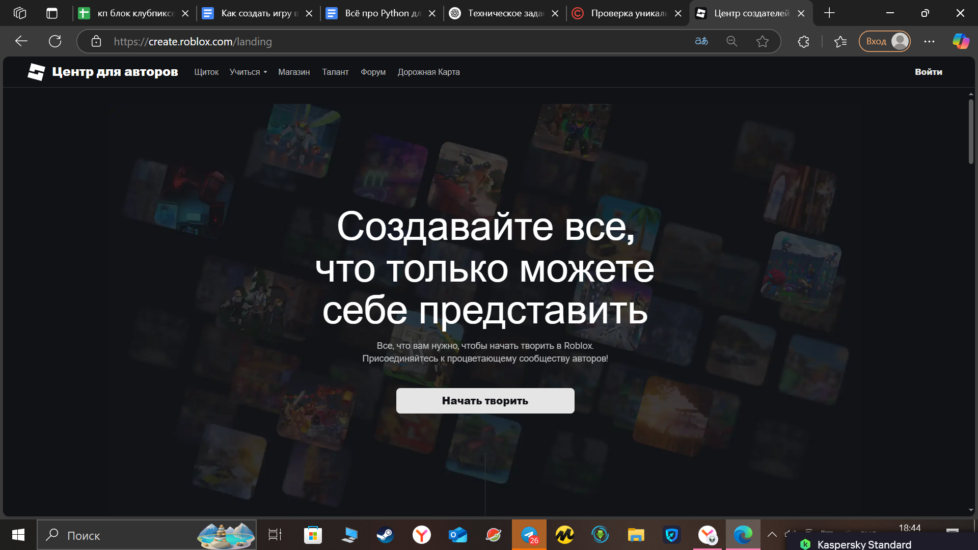This screenshot has height=550, width=978.
Task: Open the 'Магазин' navigation item
Action: pos(294,72)
